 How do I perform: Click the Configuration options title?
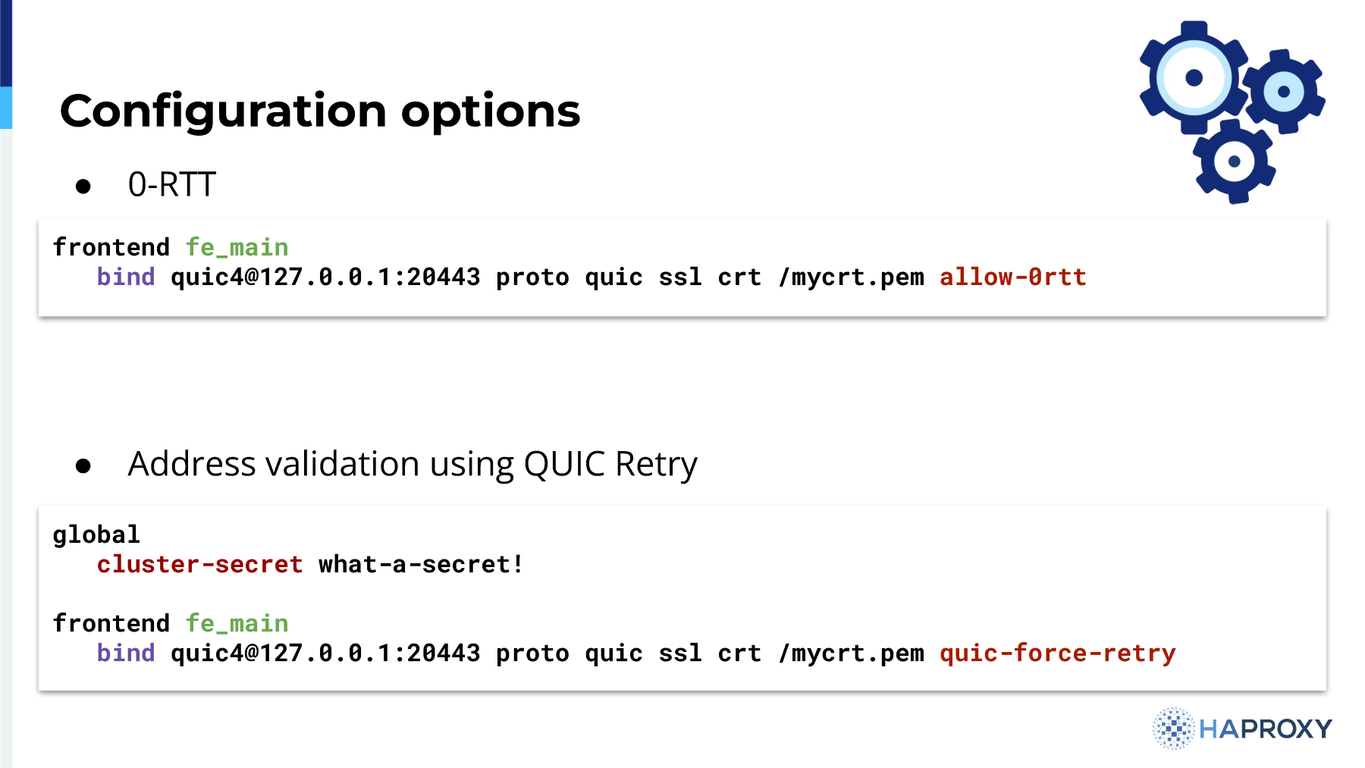(320, 111)
